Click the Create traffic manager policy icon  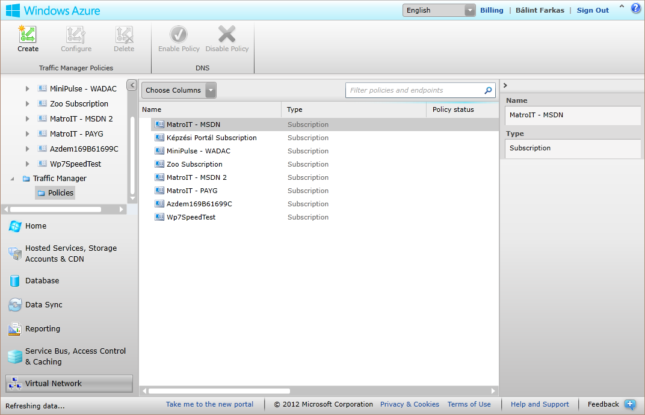coord(28,34)
